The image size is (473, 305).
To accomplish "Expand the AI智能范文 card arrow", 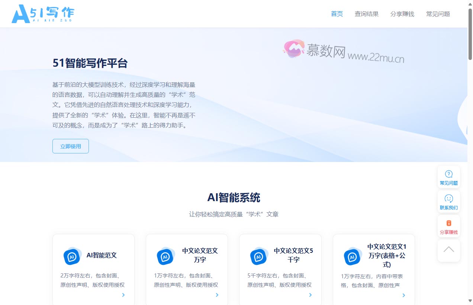I will (x=123, y=295).
